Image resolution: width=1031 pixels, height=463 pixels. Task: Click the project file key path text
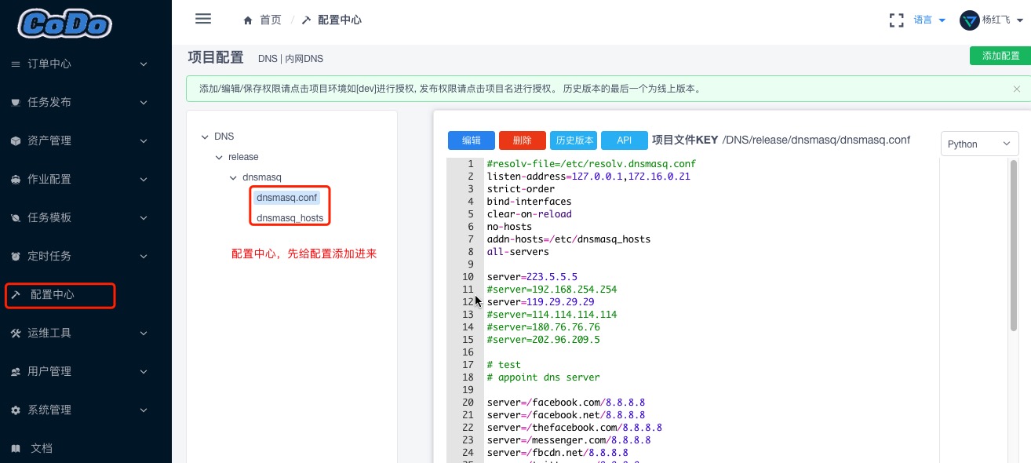pos(816,140)
